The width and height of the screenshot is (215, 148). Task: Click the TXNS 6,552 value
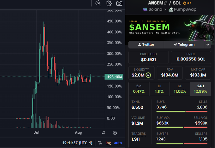click(137, 107)
